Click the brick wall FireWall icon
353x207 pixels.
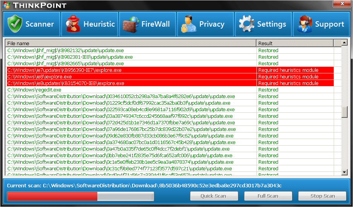click(x=130, y=24)
